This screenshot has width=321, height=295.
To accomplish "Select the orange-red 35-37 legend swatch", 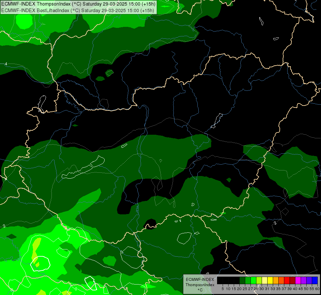I will [x=281, y=280].
